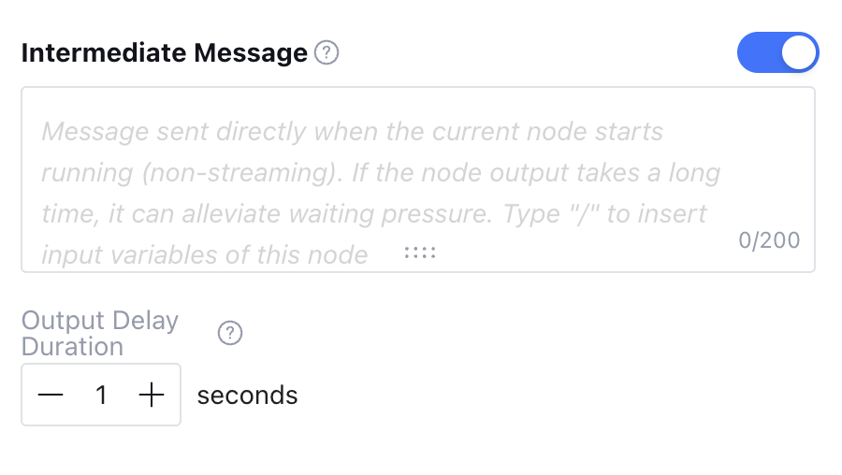Click the plus icon in the delay stepper
The image size is (842, 475).
coord(152,396)
